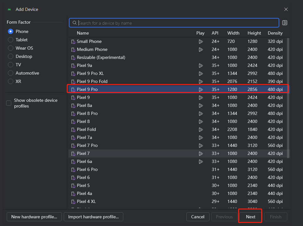Choose the Wear OS form factor

[11, 48]
